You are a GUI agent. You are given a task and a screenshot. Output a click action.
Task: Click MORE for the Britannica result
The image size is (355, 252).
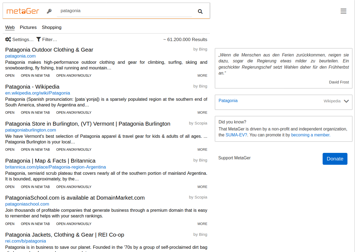click(x=202, y=187)
